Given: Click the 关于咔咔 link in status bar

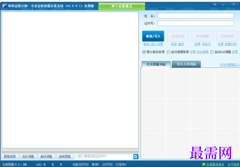Looking at the screenshot, I should 233,165.
